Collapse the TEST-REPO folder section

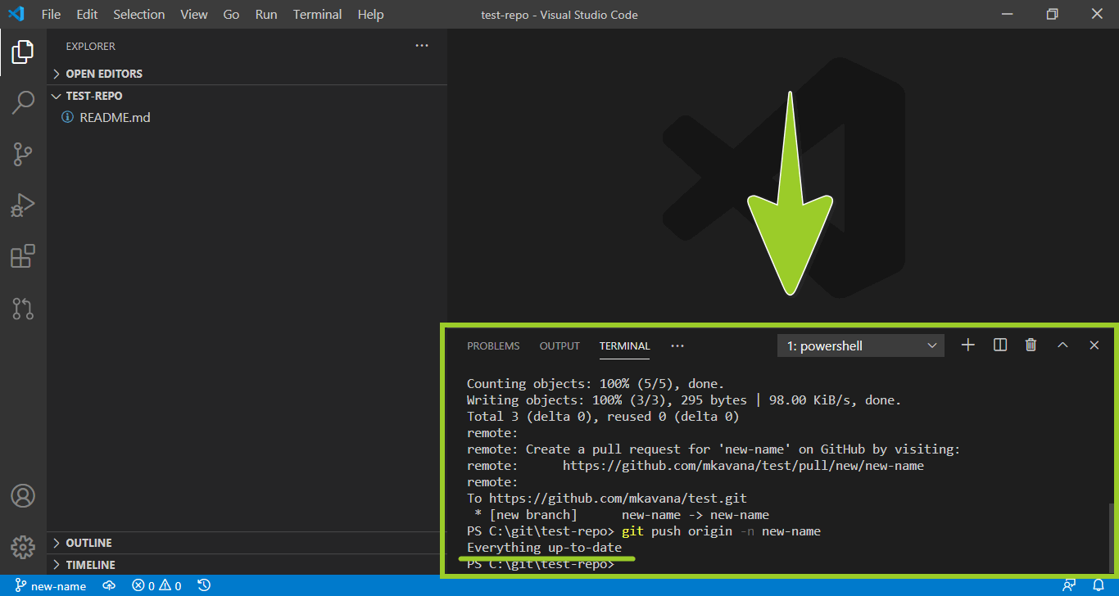(x=247, y=96)
